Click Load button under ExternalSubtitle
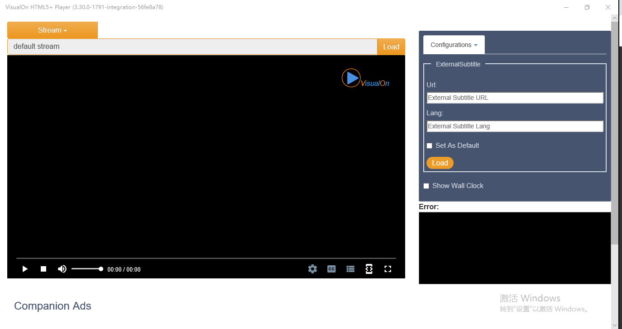The height and width of the screenshot is (329, 622). [440, 163]
